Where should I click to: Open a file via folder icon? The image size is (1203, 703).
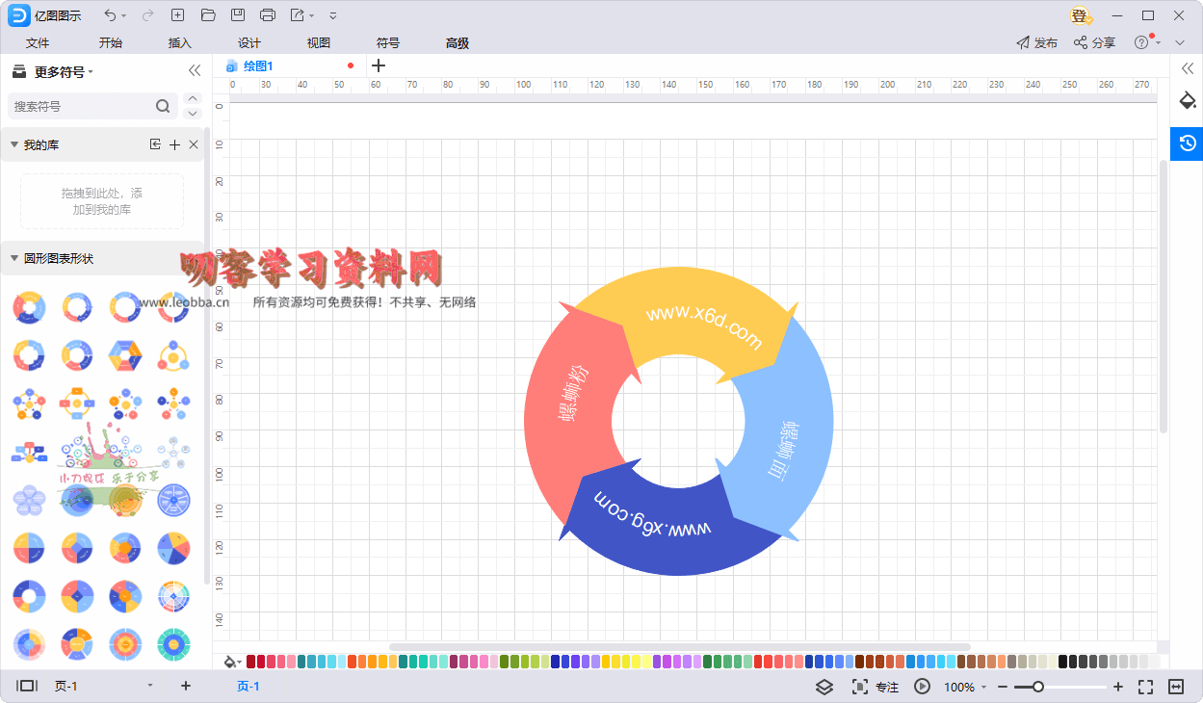tap(208, 15)
